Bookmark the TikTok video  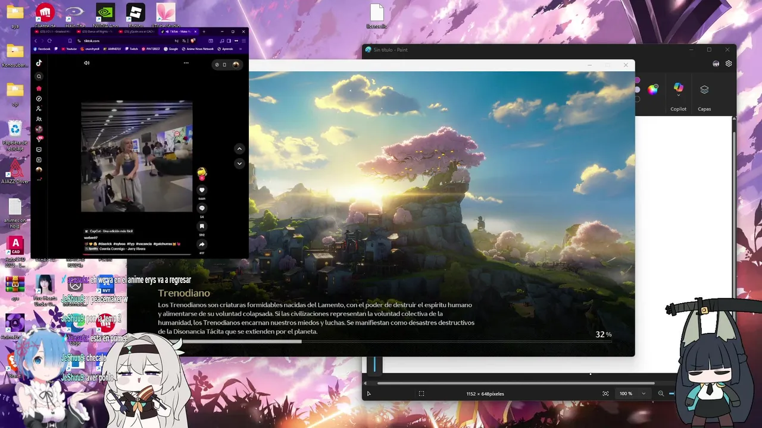[x=202, y=226]
